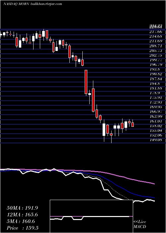166x233 pixels.
Task: Click the last red candle on the chart
Action: 133,125
